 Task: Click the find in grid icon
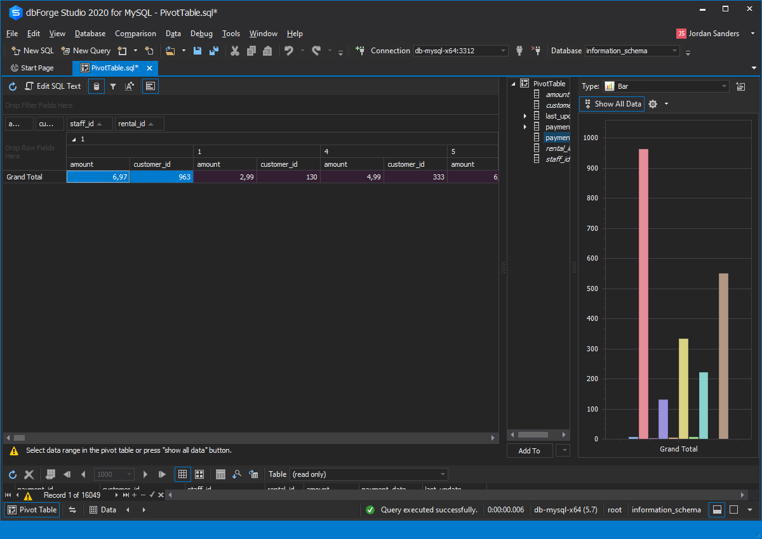pyautogui.click(x=237, y=474)
